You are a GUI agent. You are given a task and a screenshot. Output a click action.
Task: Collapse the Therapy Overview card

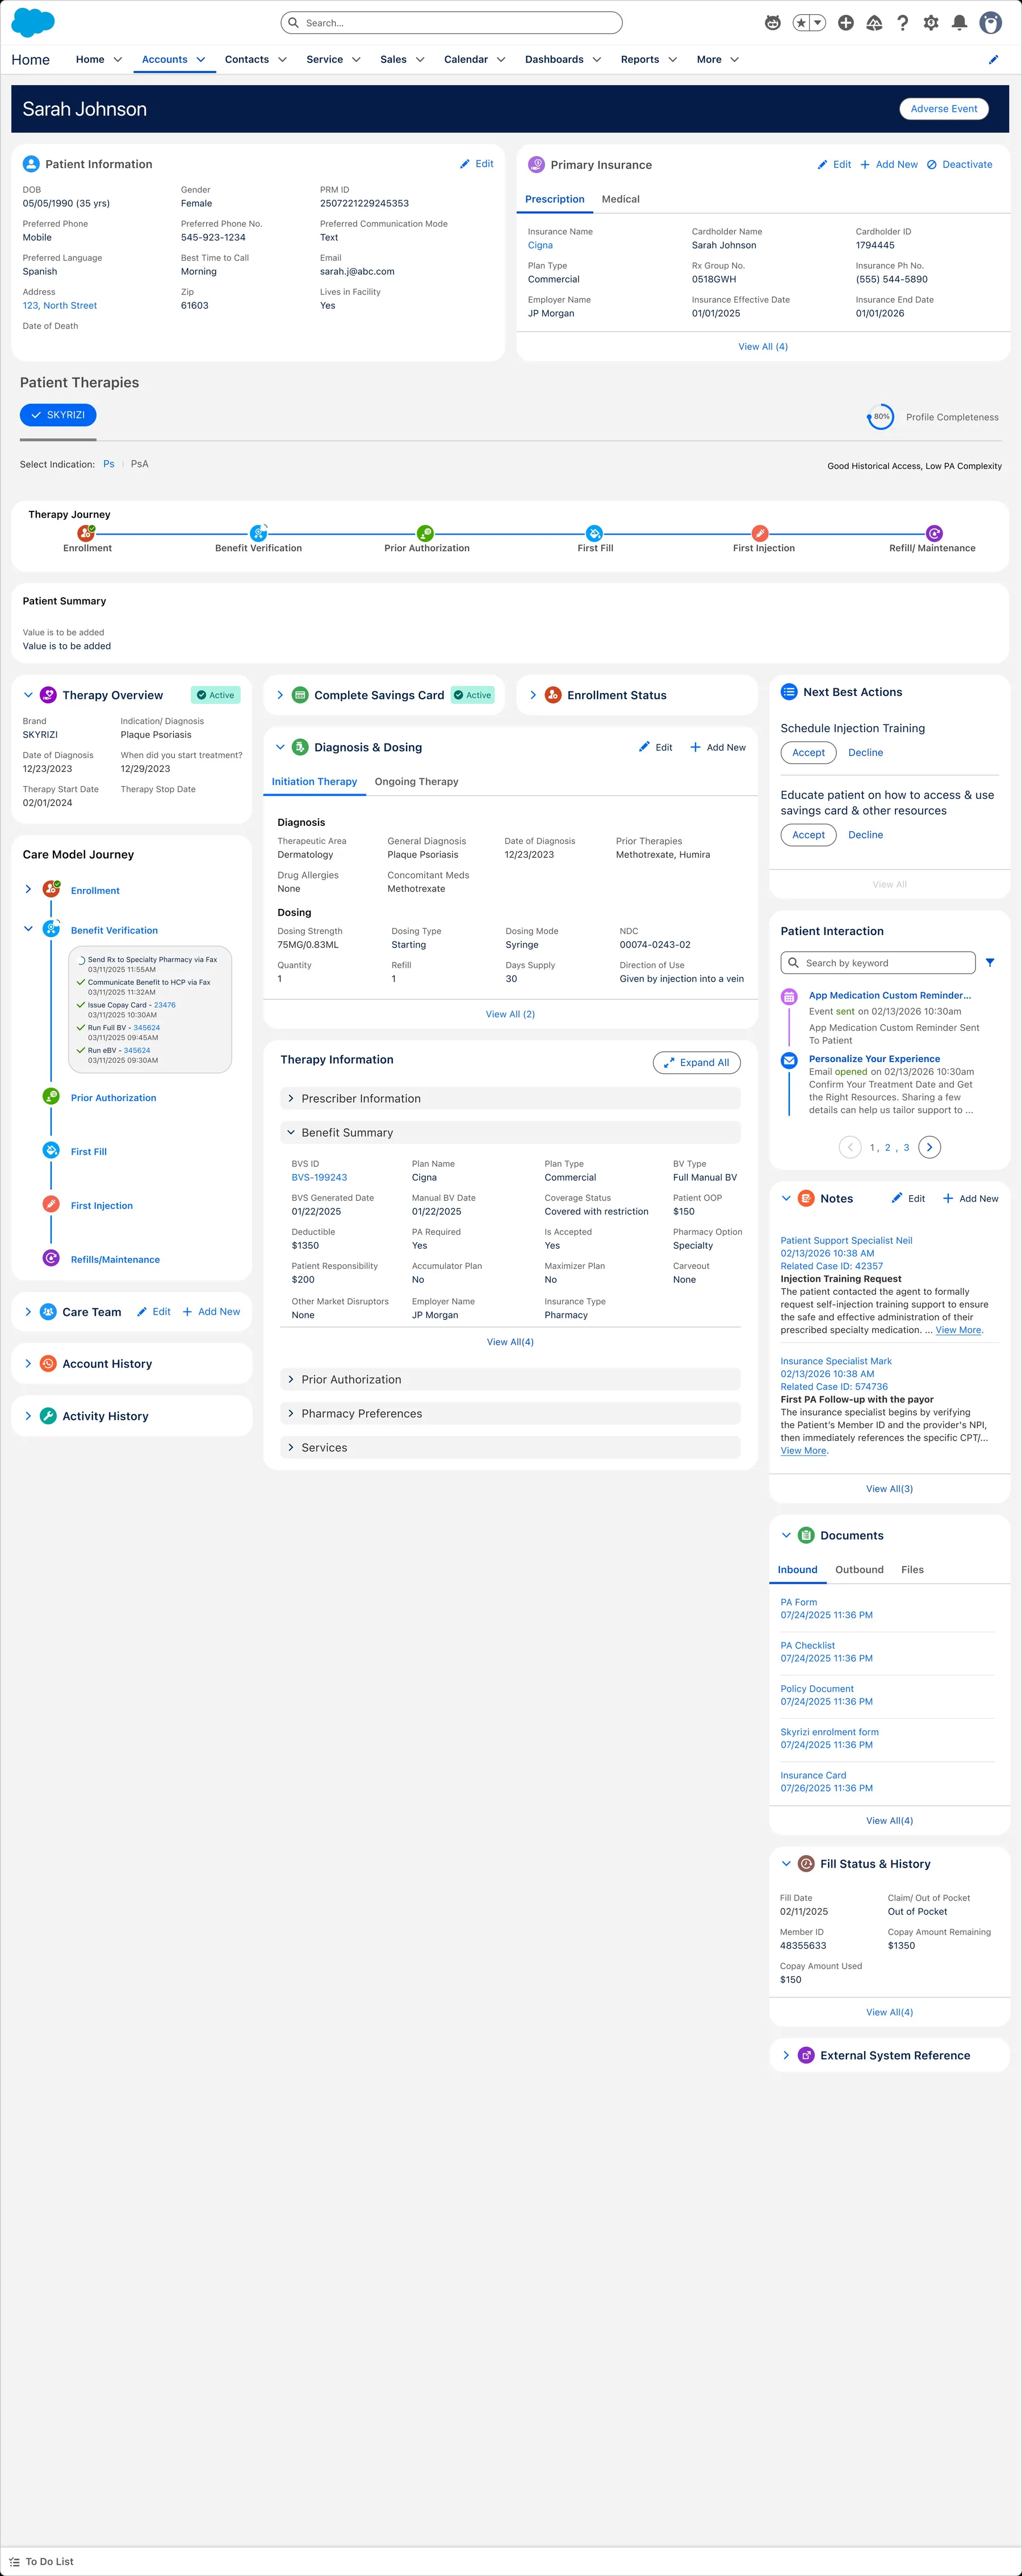point(28,695)
